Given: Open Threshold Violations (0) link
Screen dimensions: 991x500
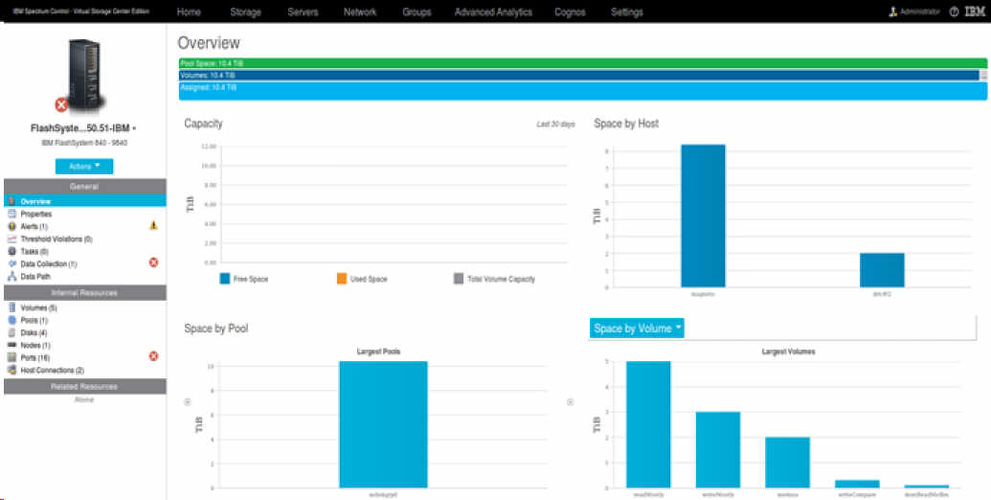Looking at the screenshot, I should tap(56, 239).
